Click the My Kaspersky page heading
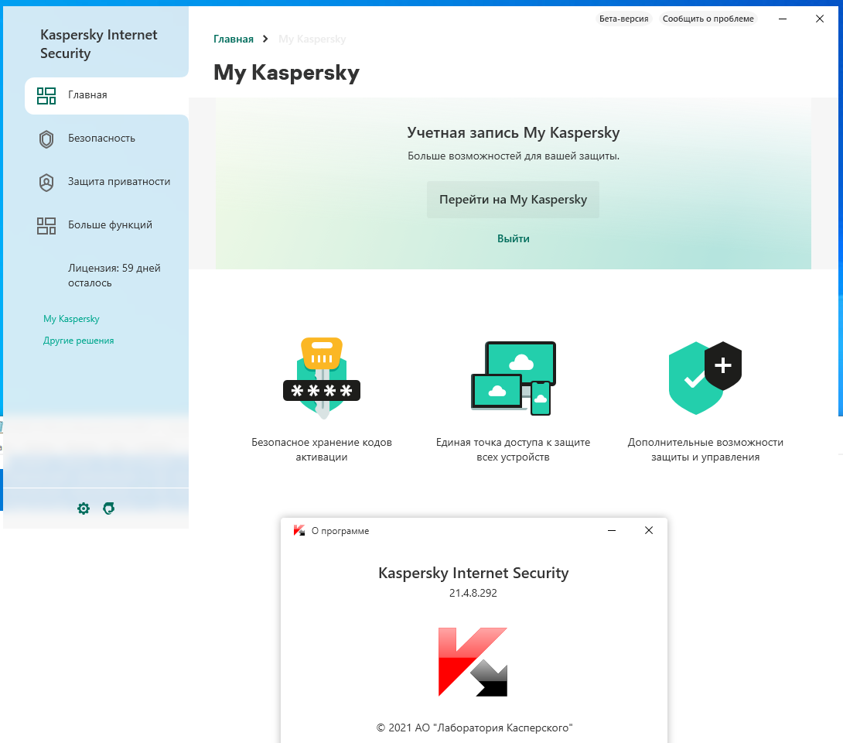 coord(287,73)
